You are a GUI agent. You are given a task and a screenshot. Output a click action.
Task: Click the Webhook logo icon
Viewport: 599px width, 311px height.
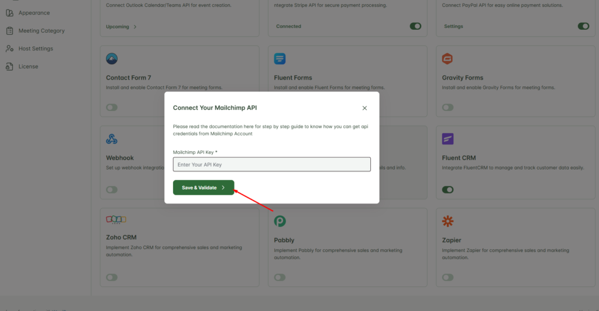112,139
